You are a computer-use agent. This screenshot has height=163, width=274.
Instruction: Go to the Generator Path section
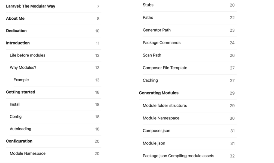coord(157,30)
